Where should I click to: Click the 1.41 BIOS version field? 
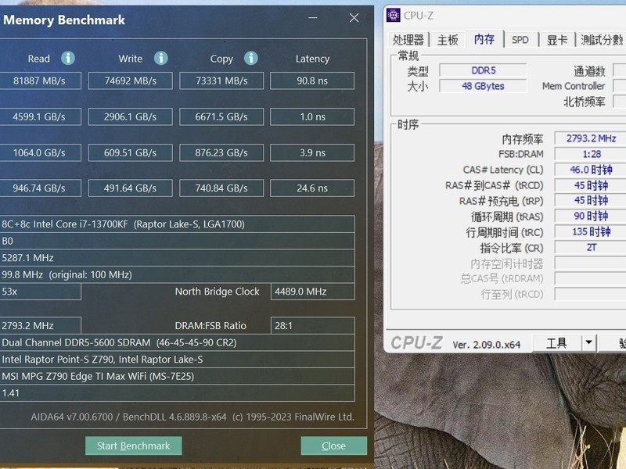pos(178,393)
